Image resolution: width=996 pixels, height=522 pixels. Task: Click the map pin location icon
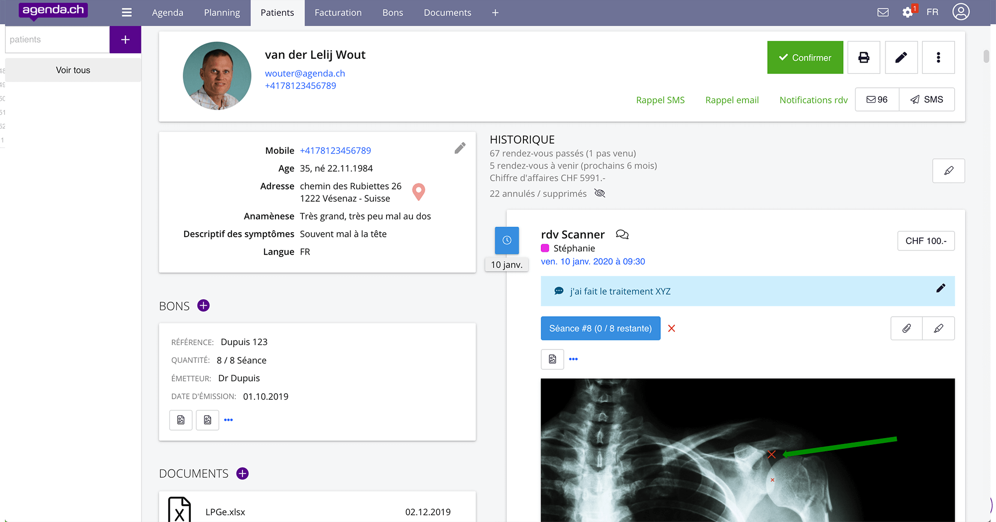click(x=419, y=191)
